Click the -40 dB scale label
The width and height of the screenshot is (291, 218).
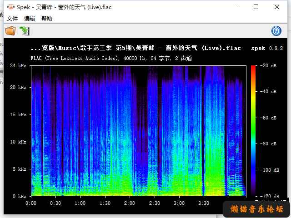click(268, 91)
